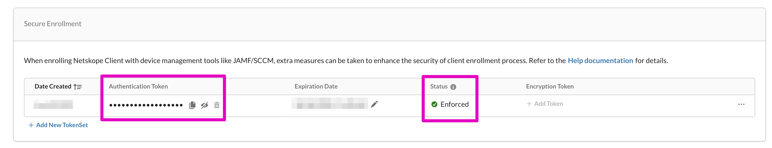Click the green Enforced check icon
Image resolution: width=772 pixels, height=148 pixels.
pos(434,104)
